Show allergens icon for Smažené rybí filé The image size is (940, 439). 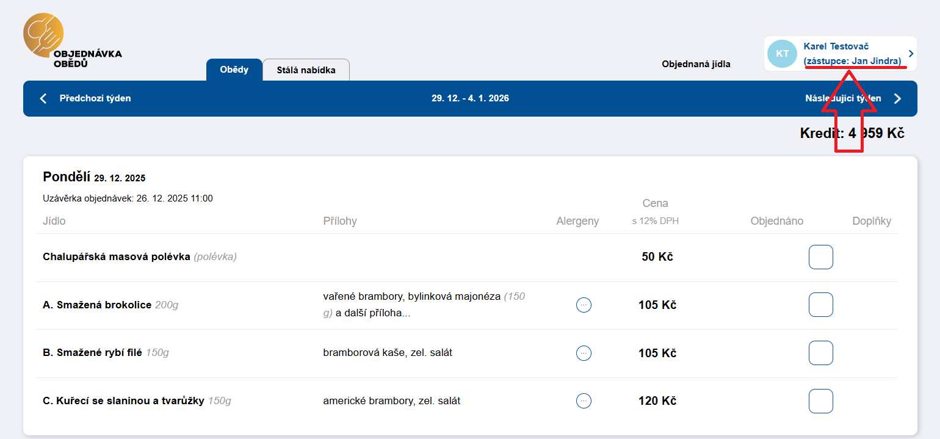584,353
